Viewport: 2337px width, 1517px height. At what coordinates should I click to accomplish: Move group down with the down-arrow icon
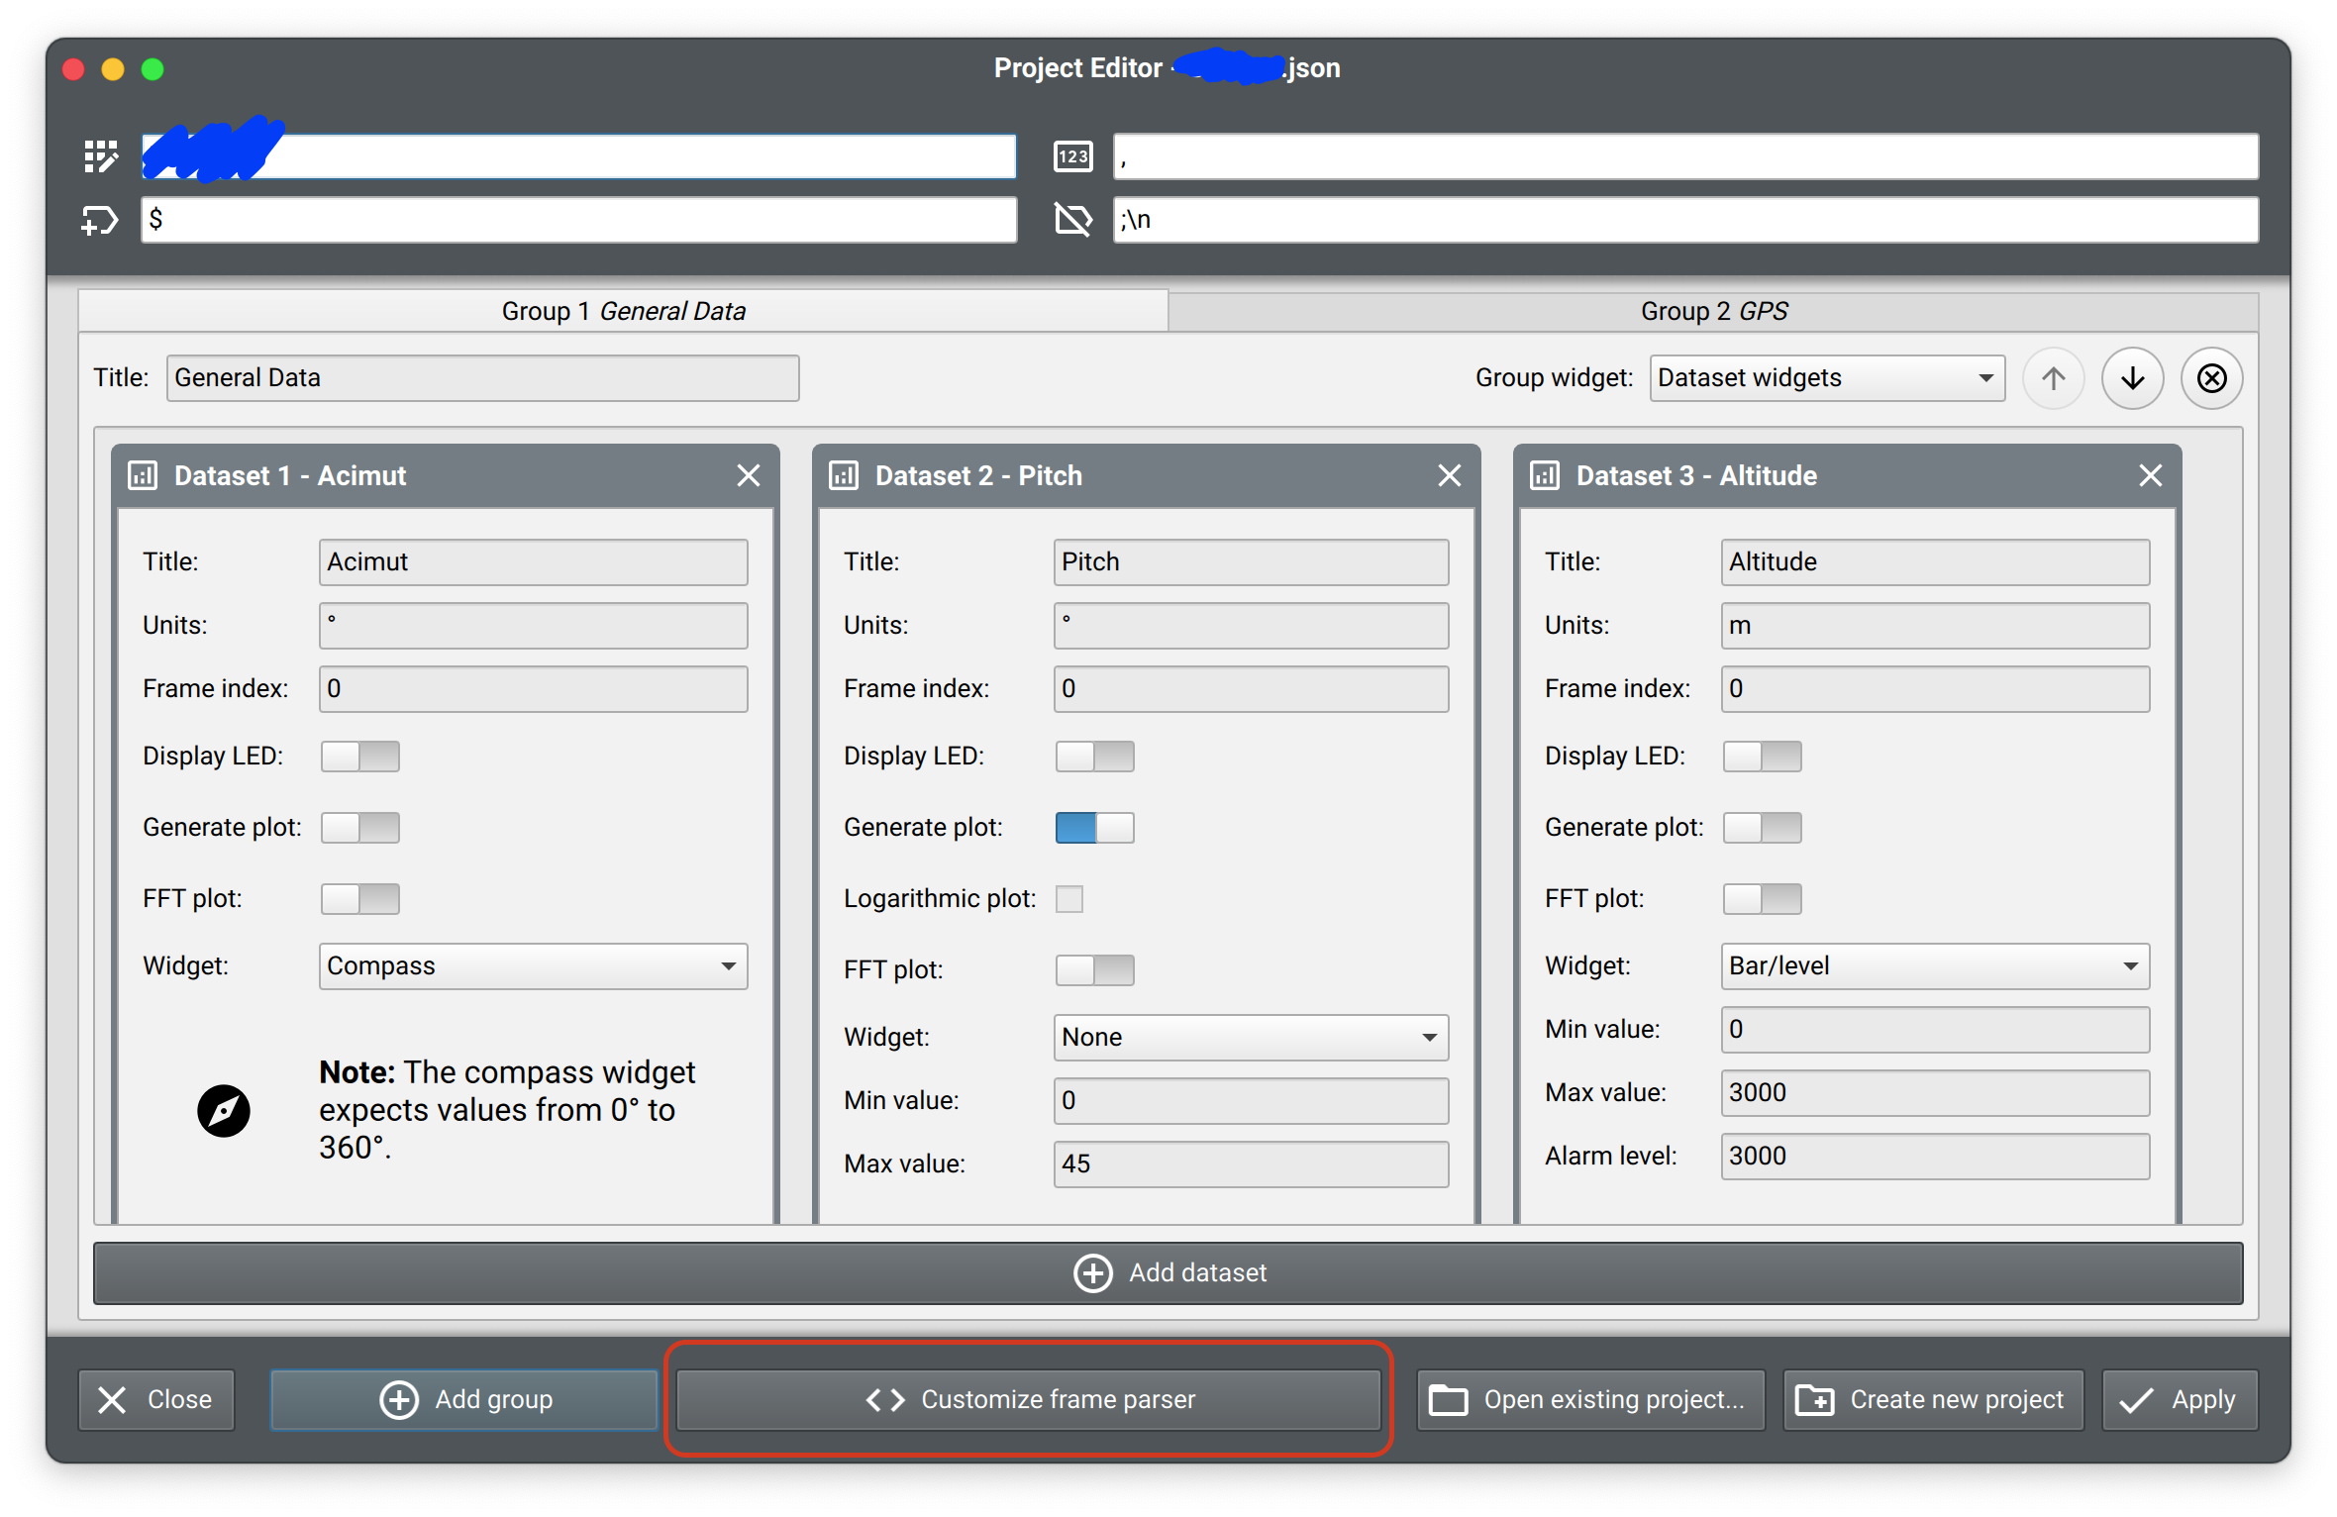pos(2132,377)
